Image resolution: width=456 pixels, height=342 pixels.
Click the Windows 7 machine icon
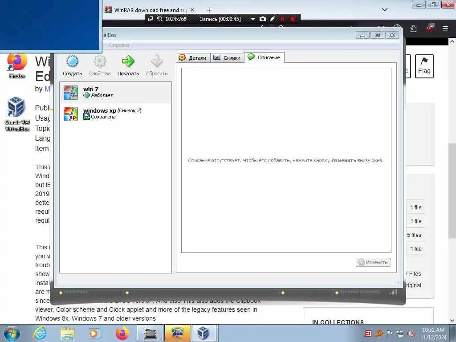(x=71, y=93)
